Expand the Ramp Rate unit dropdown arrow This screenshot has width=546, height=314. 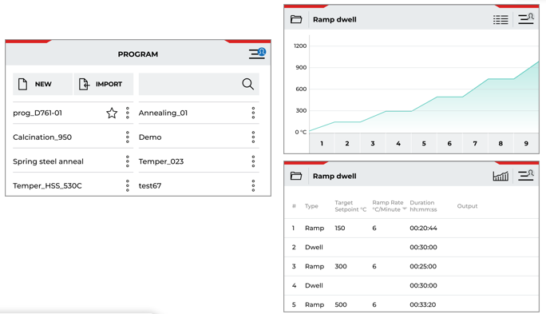[x=404, y=209]
